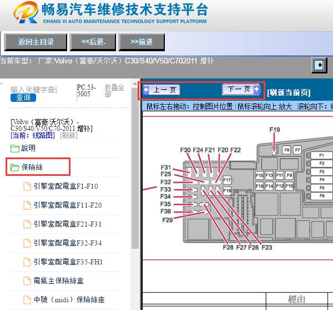This screenshot has width=333, height=310.
Task: Click the 当前车型 vehicle model text
Action: (107, 61)
